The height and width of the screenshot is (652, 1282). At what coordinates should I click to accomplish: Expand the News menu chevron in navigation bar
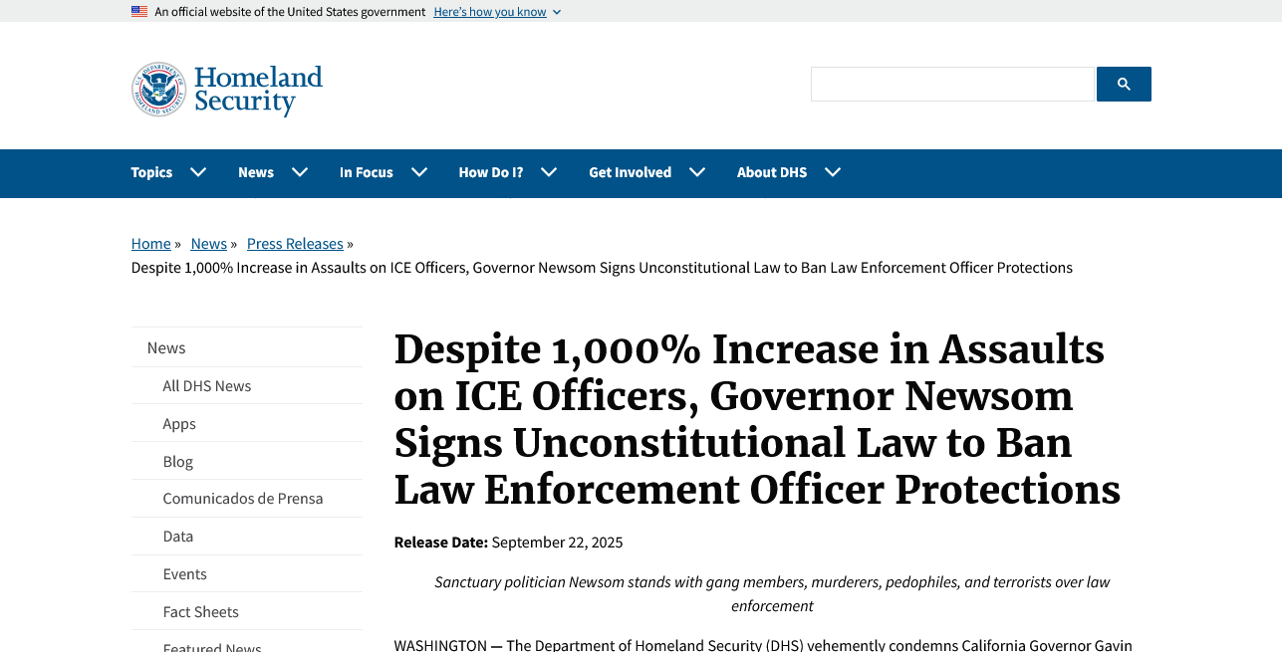click(300, 172)
